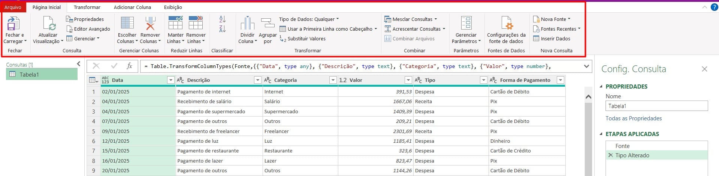Image resolution: width=719 pixels, height=176 pixels.
Task: Close the Config. Consulta pane
Action: 704,69
